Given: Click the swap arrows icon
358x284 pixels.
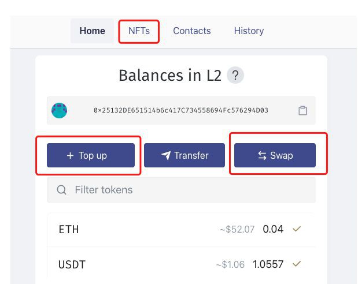Looking at the screenshot, I should tap(263, 155).
